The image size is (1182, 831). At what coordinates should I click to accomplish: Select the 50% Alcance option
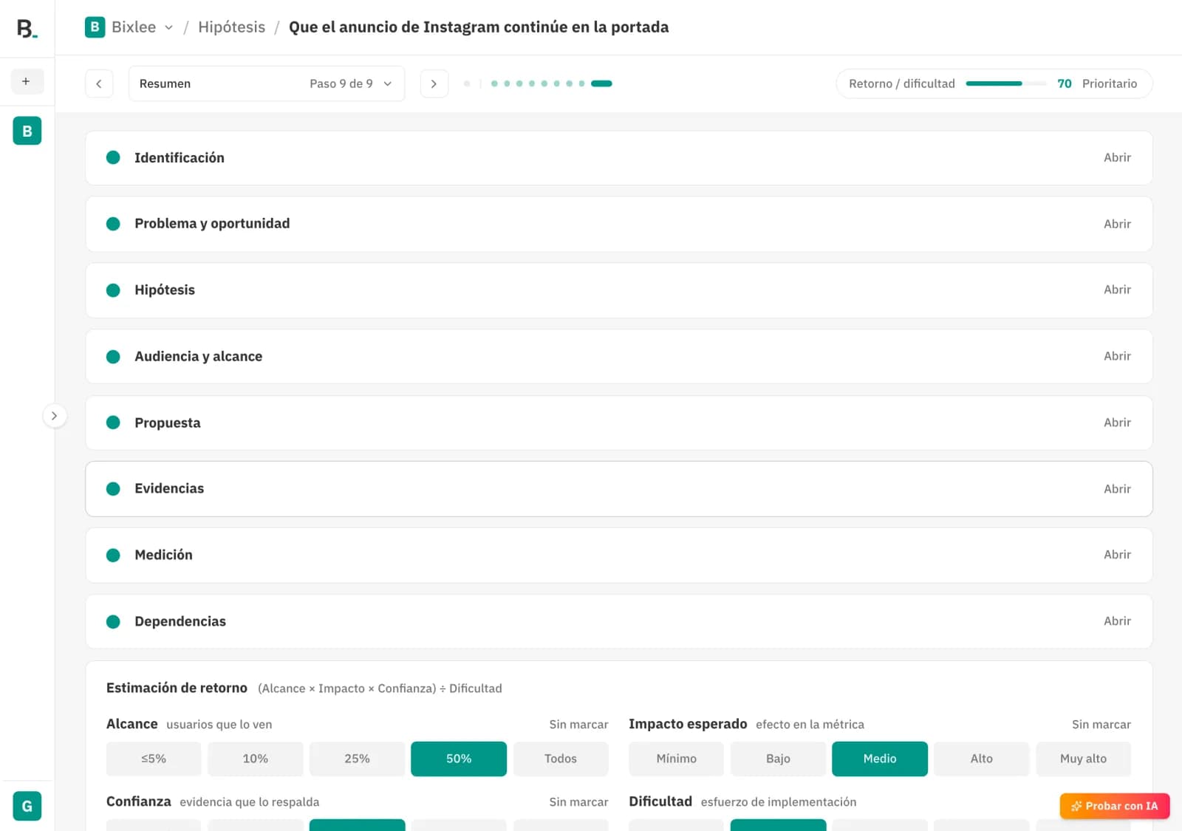point(459,759)
